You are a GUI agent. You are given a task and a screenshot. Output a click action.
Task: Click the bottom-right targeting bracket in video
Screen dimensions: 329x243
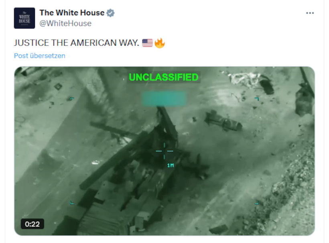[257, 203]
